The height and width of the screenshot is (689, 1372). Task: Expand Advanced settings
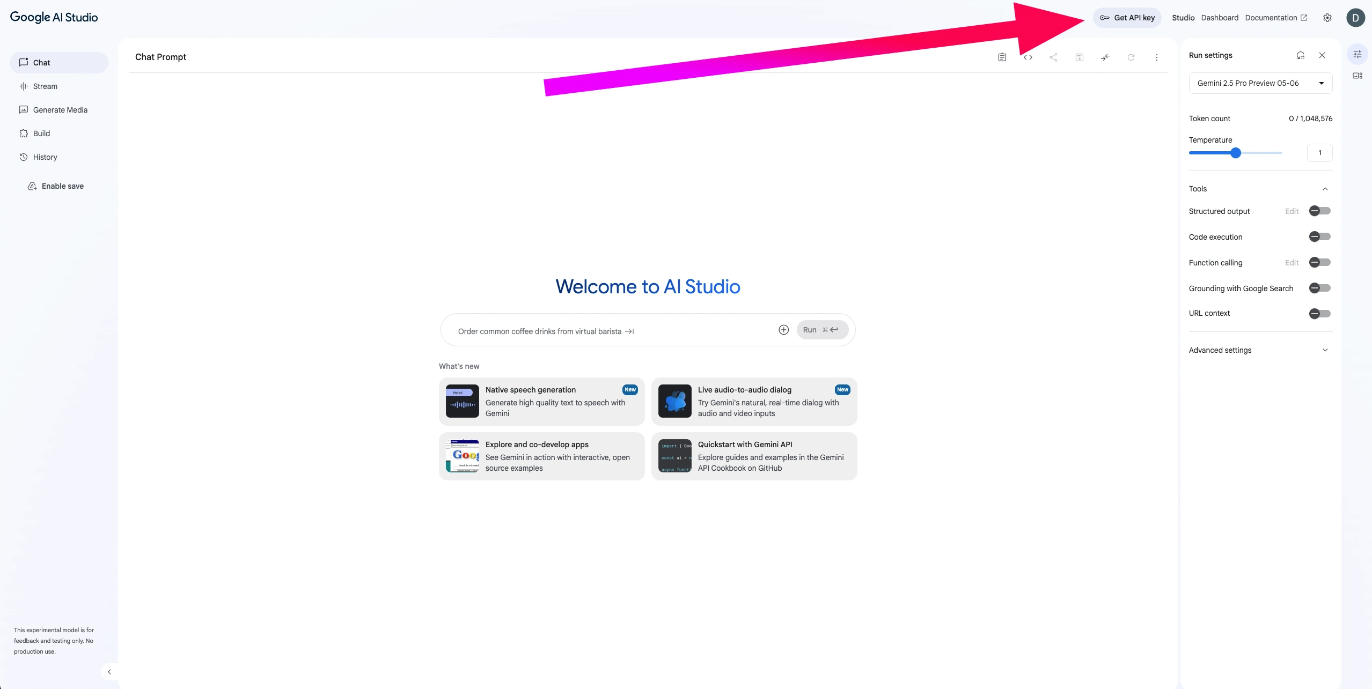pos(1325,350)
